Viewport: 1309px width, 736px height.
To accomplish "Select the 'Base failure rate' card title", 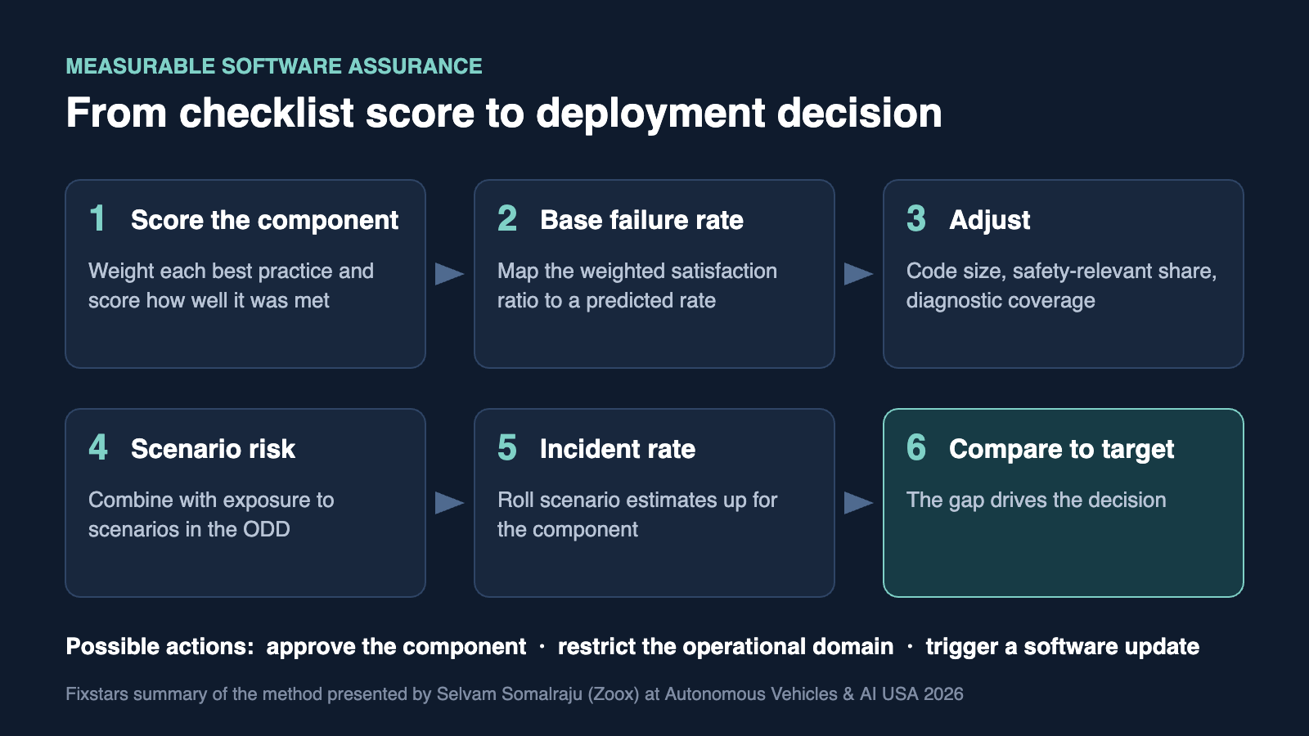I will click(x=641, y=220).
